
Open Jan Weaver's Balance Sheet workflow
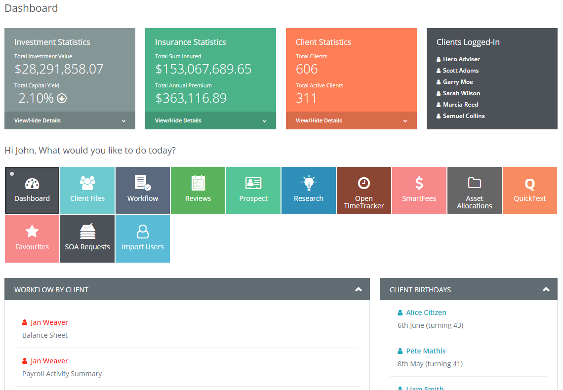[50, 322]
